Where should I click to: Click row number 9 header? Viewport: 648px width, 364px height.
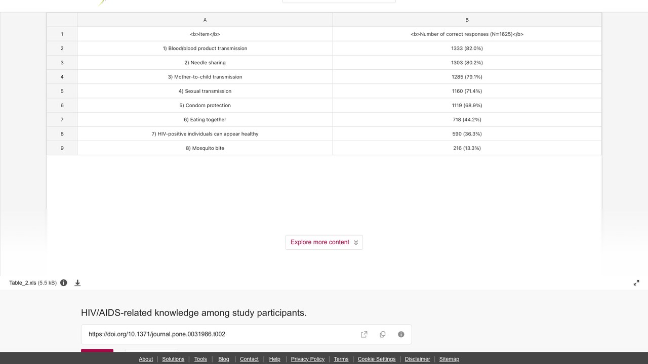coord(62,148)
